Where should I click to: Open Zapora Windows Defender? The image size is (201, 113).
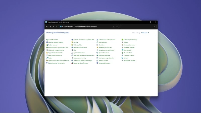tap(80, 63)
